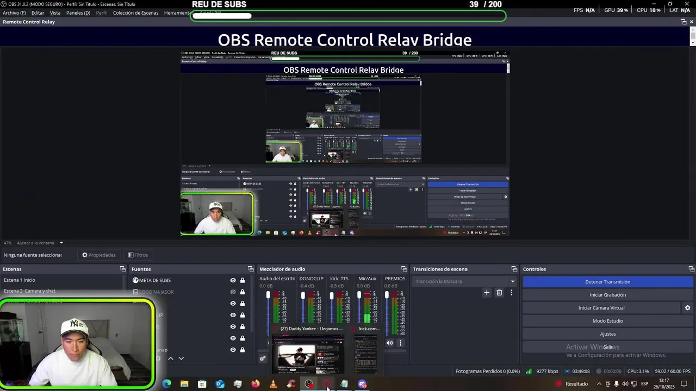Adjust kick TTS volume fader
The width and height of the screenshot is (696, 391).
point(332,295)
